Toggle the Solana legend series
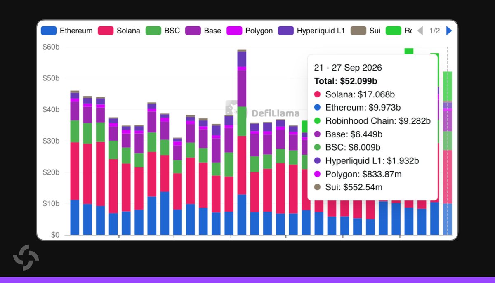This screenshot has width=495, height=283. [119, 31]
